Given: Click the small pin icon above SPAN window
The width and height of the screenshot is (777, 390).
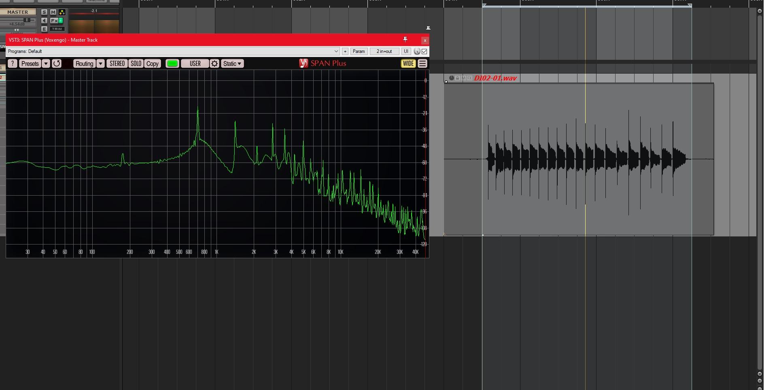Looking at the screenshot, I should [x=428, y=28].
